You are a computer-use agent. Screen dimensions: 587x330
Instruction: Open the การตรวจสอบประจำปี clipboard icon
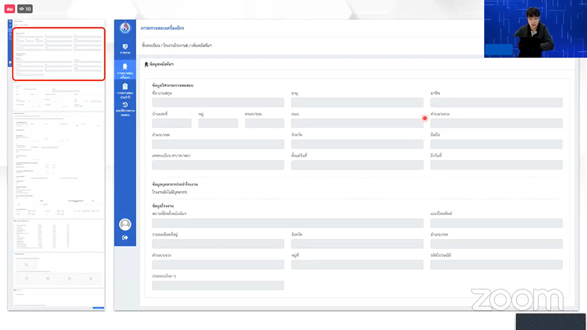[125, 90]
